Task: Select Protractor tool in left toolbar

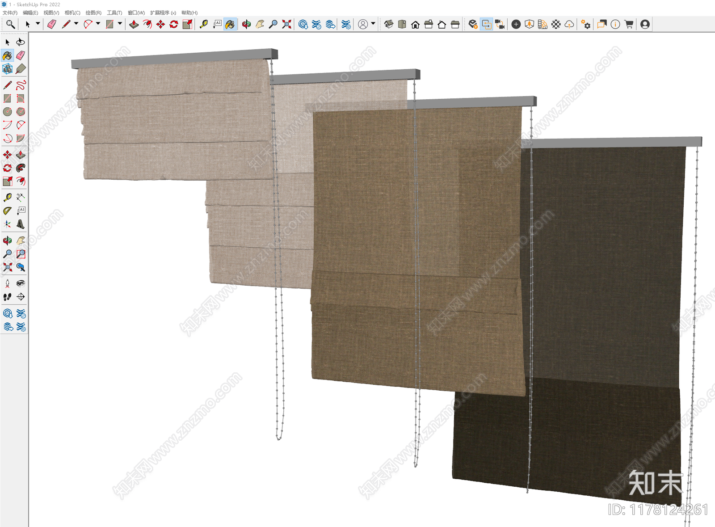Action: [x=8, y=211]
